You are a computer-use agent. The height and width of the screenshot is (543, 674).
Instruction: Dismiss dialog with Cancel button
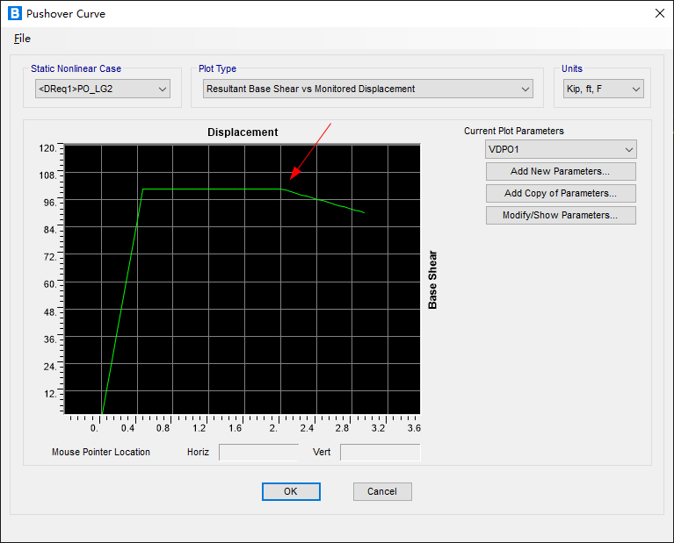click(x=382, y=491)
